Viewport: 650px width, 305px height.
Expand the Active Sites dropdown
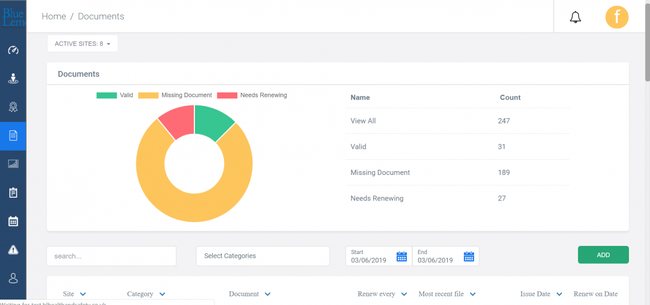point(82,44)
